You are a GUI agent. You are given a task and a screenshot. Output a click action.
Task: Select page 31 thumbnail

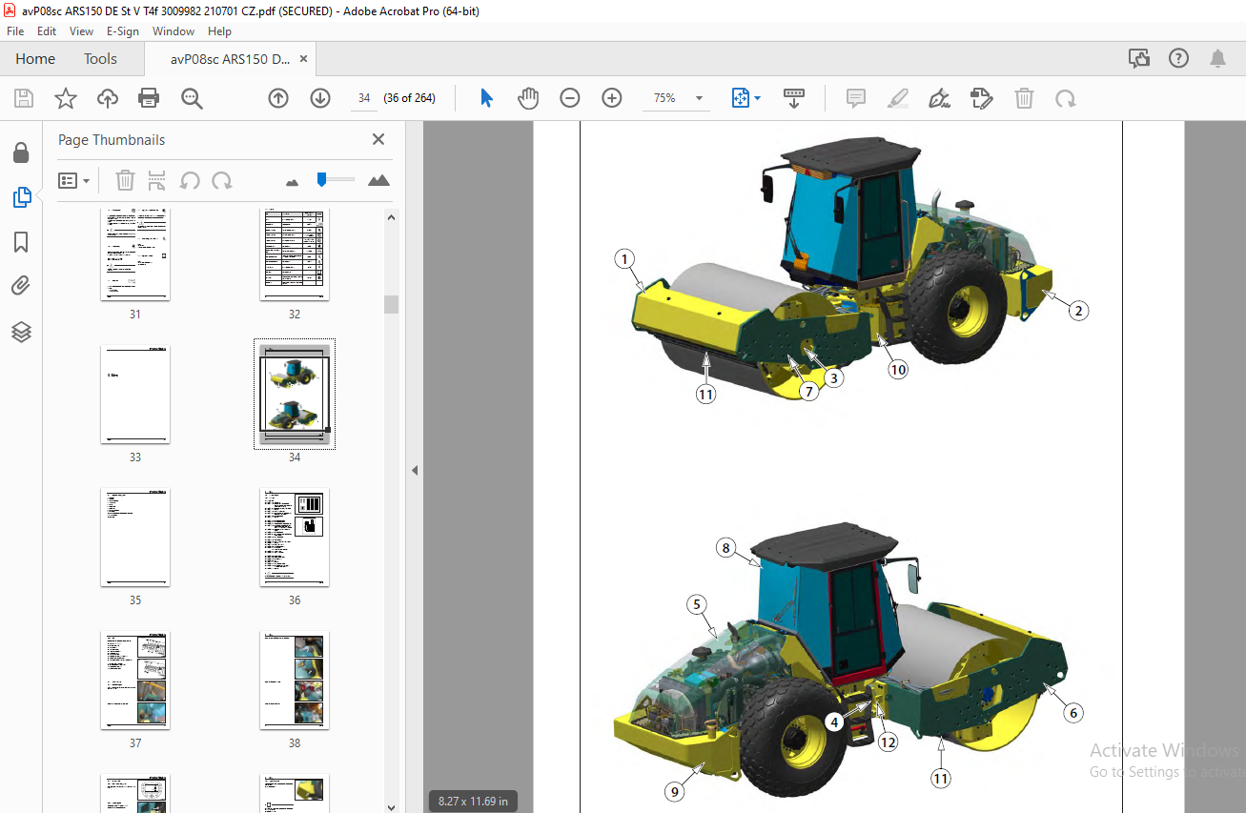coord(135,254)
